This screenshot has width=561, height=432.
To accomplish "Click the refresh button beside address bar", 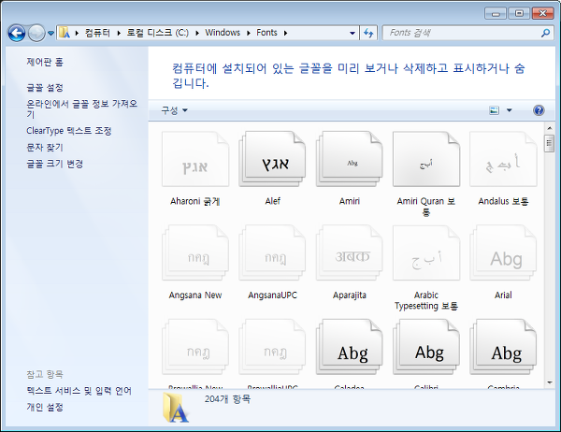I will [368, 33].
